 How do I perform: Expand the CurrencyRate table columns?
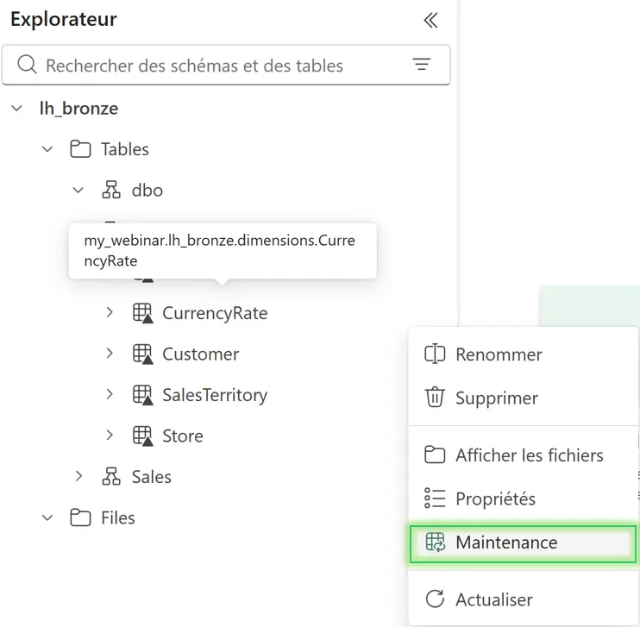[x=110, y=312]
